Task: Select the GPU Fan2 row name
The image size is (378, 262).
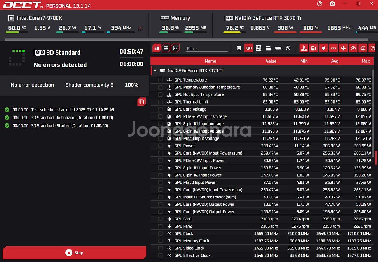Action: 183,226
